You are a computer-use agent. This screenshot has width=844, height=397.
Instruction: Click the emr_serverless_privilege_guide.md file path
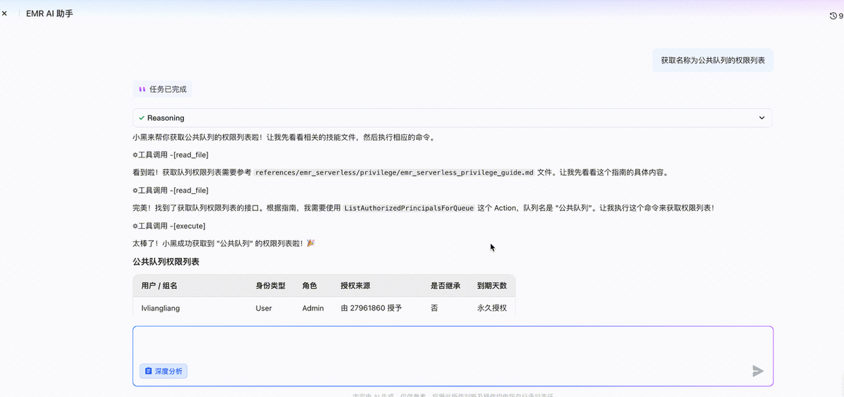tap(394, 173)
